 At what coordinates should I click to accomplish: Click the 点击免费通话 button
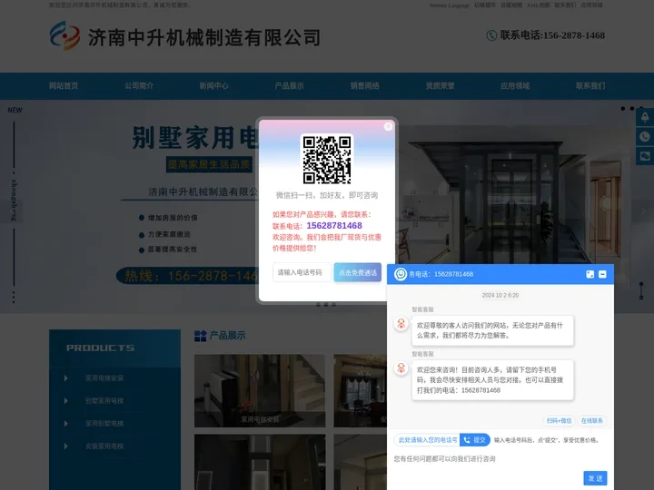click(358, 272)
